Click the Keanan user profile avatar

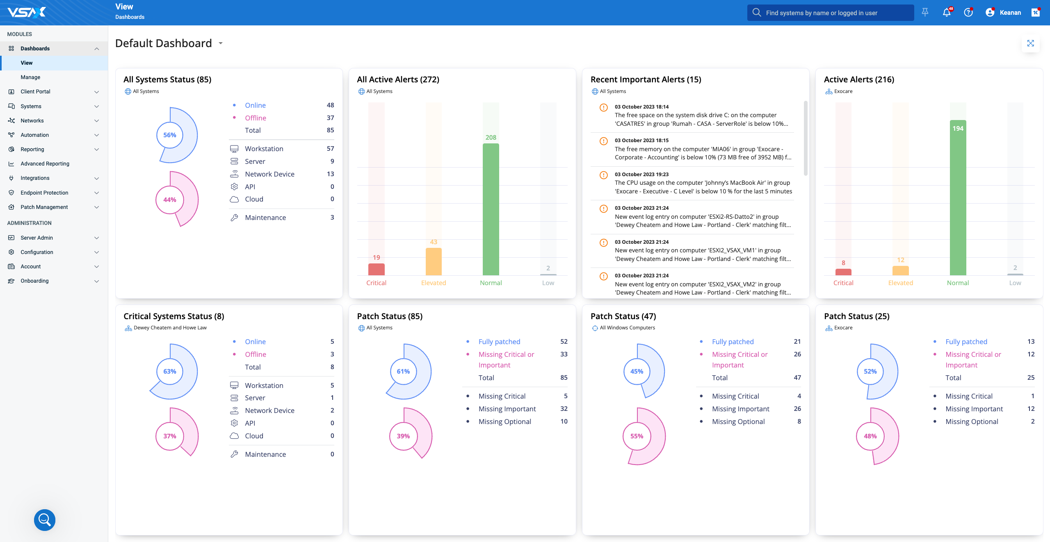point(990,12)
